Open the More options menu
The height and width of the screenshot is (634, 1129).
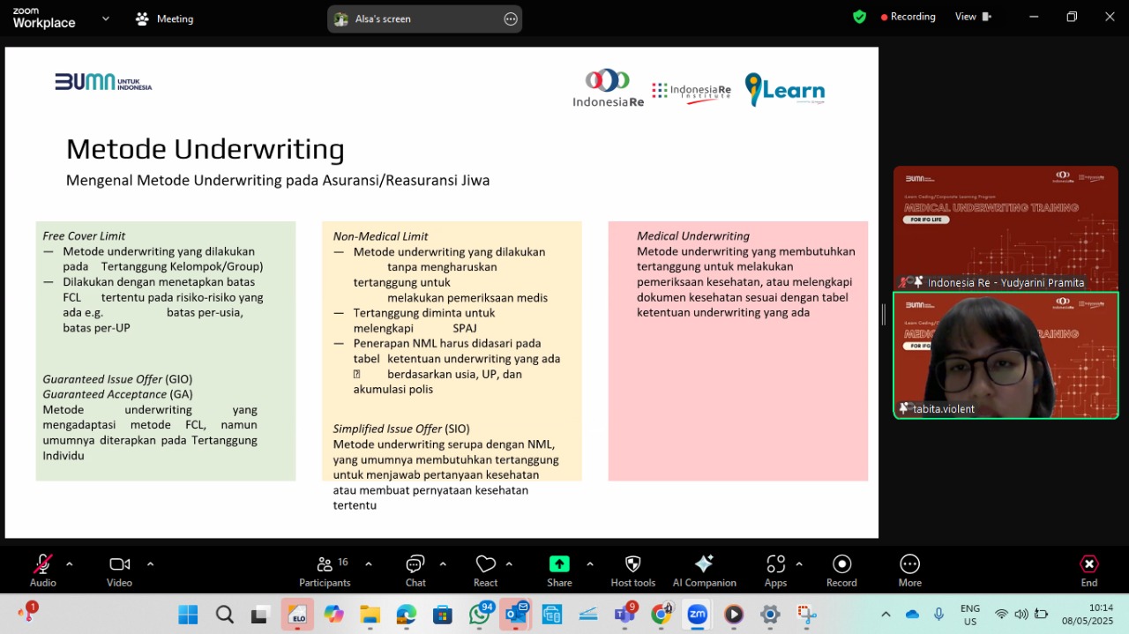pyautogui.click(x=909, y=570)
